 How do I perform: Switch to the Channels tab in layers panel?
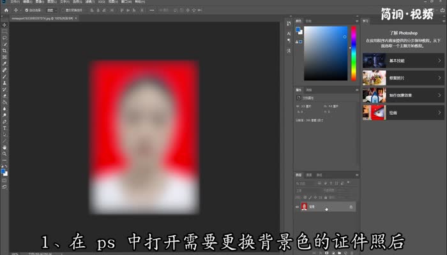pyautogui.click(x=309, y=175)
